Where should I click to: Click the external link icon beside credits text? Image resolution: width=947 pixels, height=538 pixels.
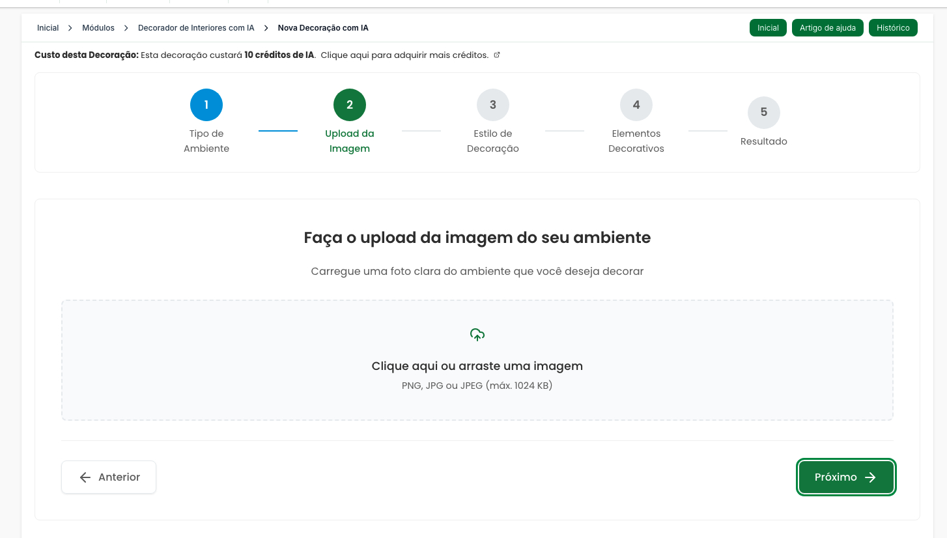497,55
